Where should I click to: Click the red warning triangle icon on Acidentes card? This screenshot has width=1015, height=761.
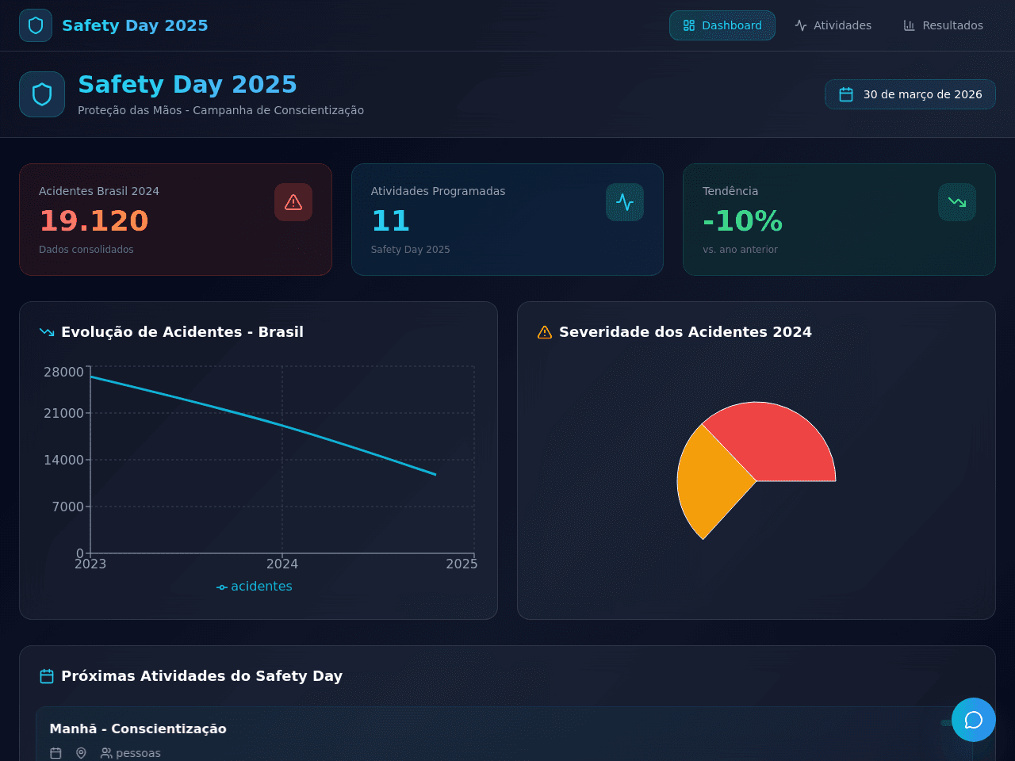tap(293, 202)
